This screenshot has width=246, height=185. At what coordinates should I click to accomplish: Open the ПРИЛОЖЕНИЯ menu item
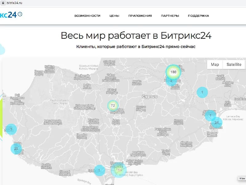point(140,16)
